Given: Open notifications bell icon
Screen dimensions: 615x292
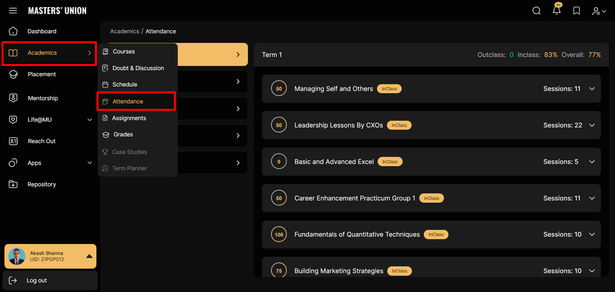Looking at the screenshot, I should pos(557,11).
